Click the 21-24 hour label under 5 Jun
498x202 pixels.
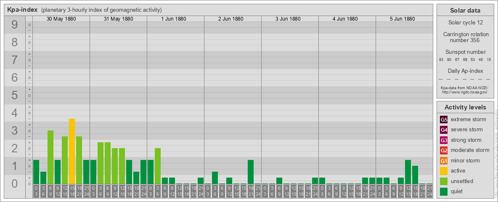click(x=429, y=191)
